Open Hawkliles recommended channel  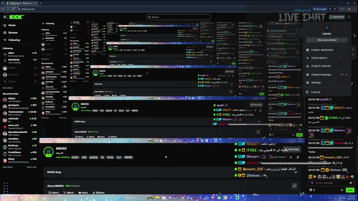(20, 140)
